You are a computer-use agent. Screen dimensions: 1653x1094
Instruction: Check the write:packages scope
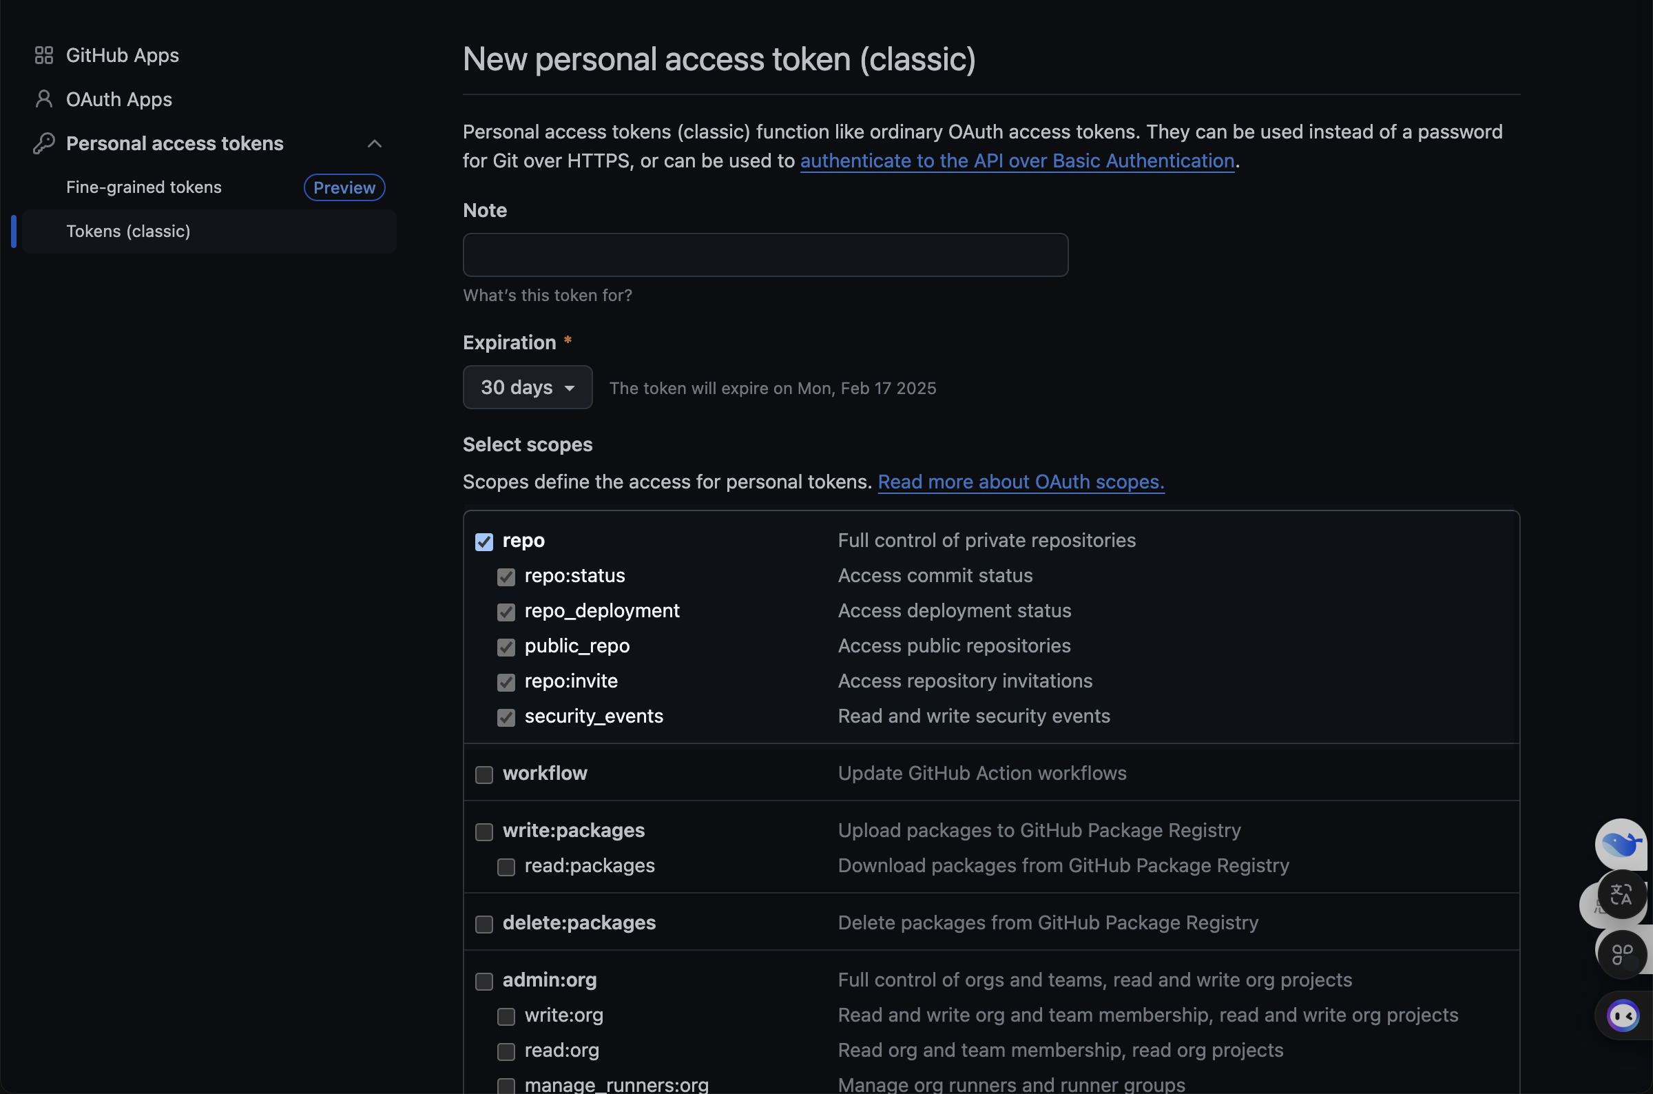coord(484,832)
